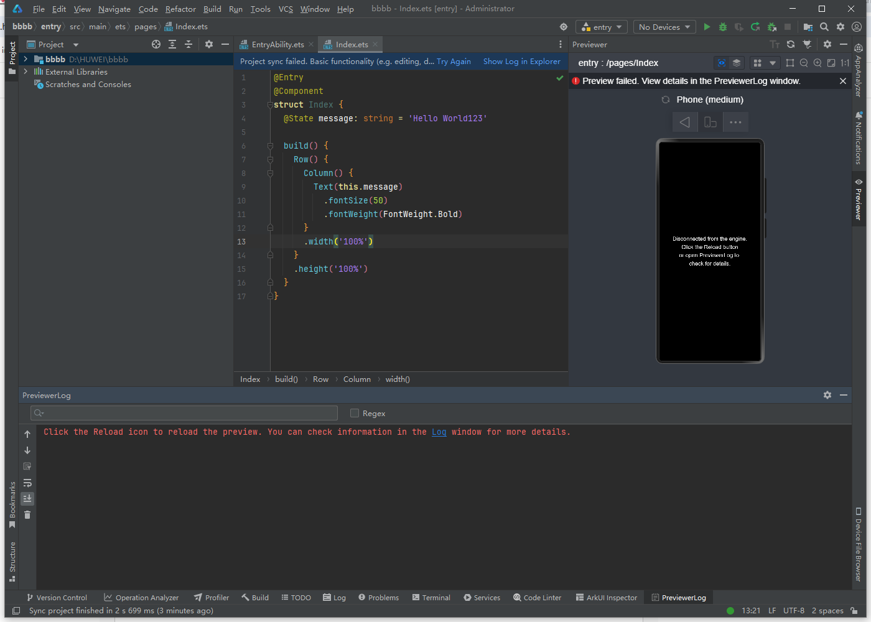Open the AppAnalyzer side panel

pyautogui.click(x=859, y=70)
